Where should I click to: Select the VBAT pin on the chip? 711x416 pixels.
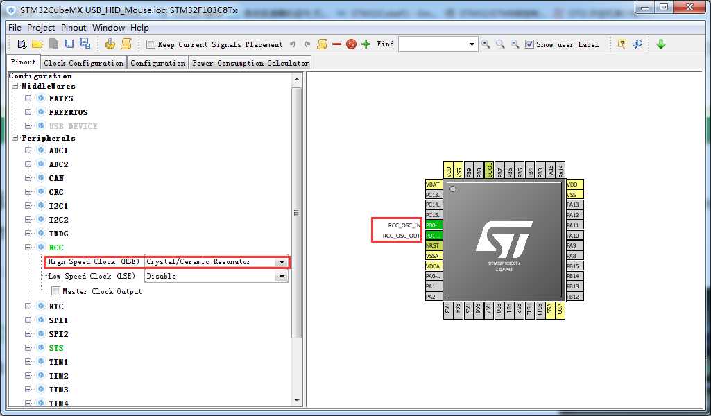click(x=434, y=184)
